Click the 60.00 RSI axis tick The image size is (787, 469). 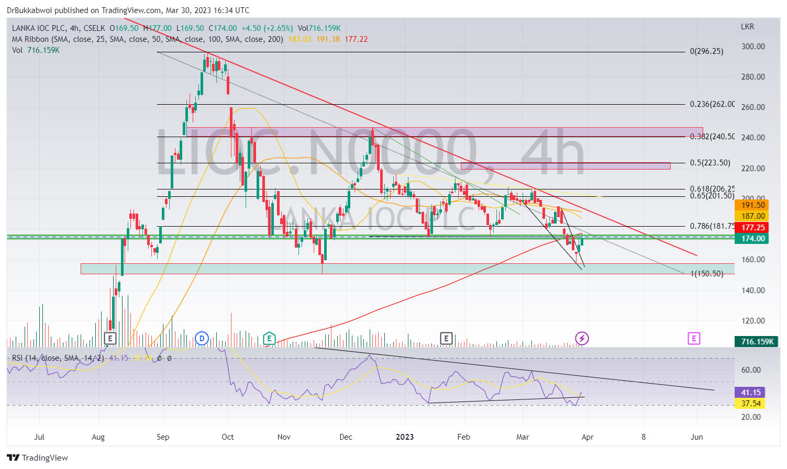751,370
